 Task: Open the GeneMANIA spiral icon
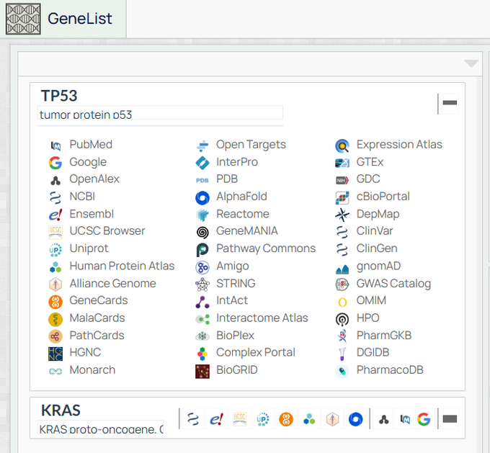pyautogui.click(x=202, y=232)
